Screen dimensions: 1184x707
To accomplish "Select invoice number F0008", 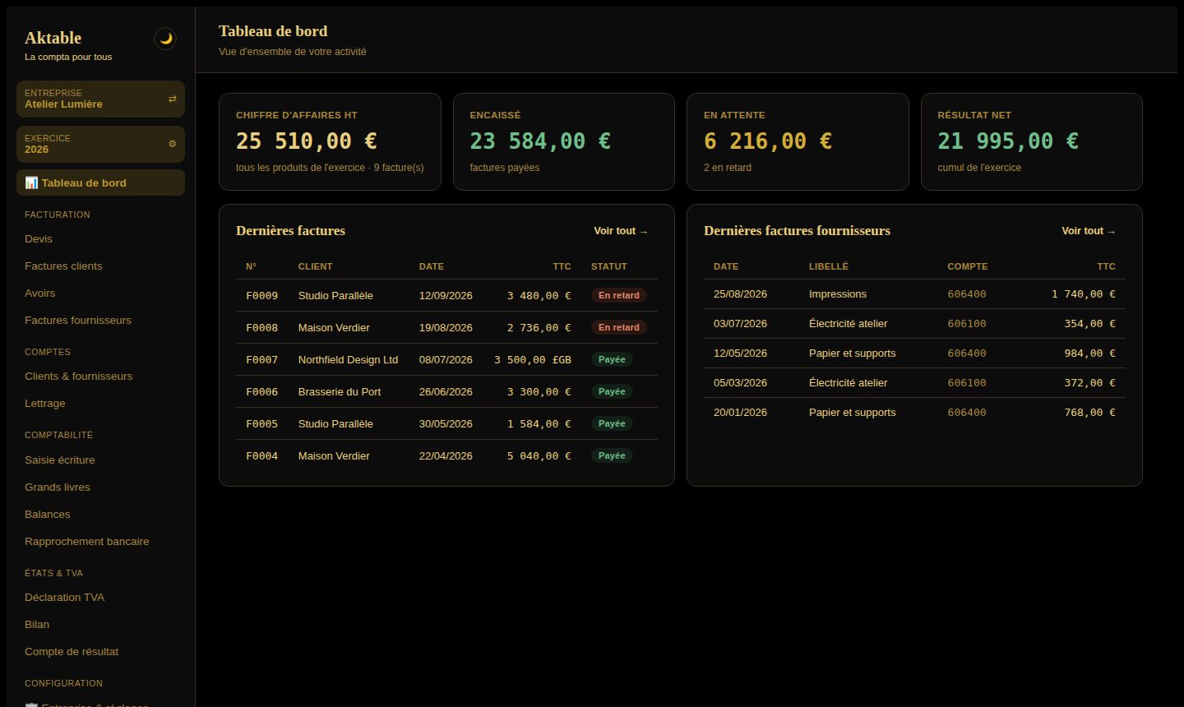I will pos(261,328).
